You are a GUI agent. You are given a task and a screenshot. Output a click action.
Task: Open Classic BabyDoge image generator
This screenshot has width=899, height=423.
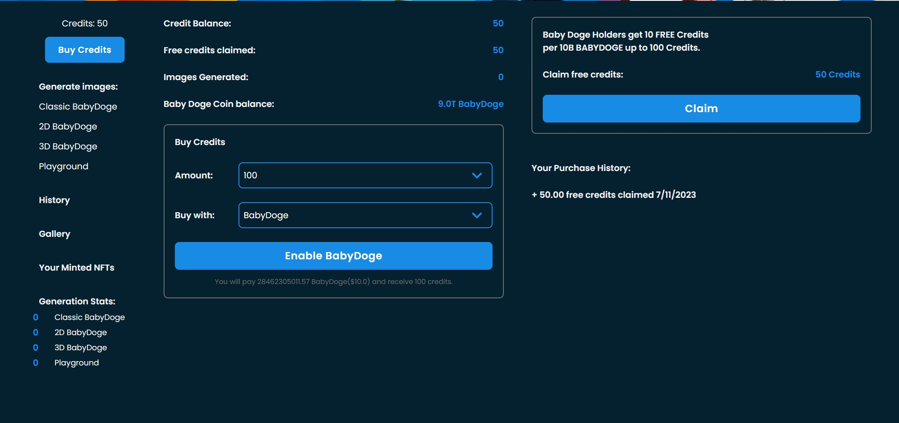78,107
